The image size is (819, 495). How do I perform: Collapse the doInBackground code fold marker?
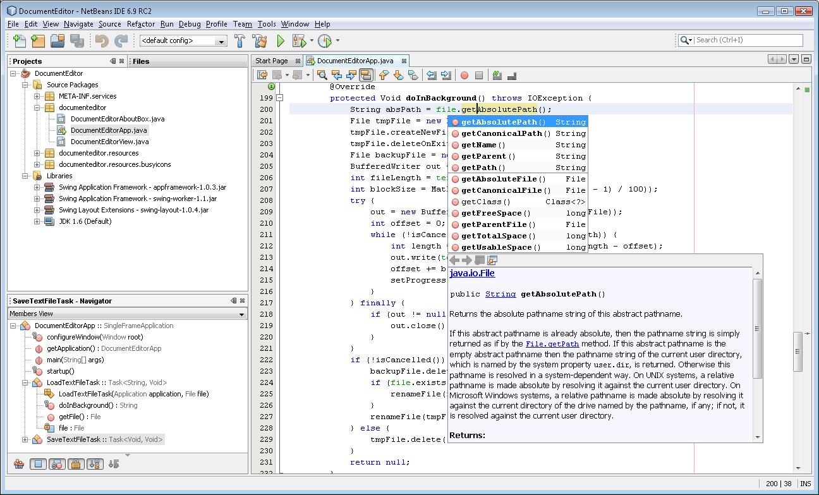tap(280, 98)
